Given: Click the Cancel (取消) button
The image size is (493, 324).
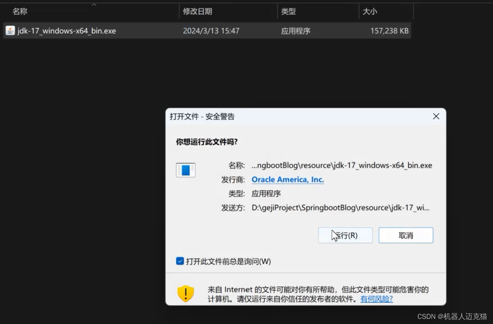Looking at the screenshot, I should click(406, 235).
